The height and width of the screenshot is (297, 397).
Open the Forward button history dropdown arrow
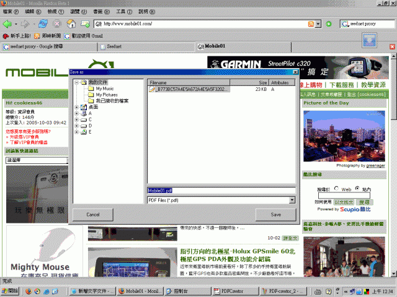click(34, 24)
